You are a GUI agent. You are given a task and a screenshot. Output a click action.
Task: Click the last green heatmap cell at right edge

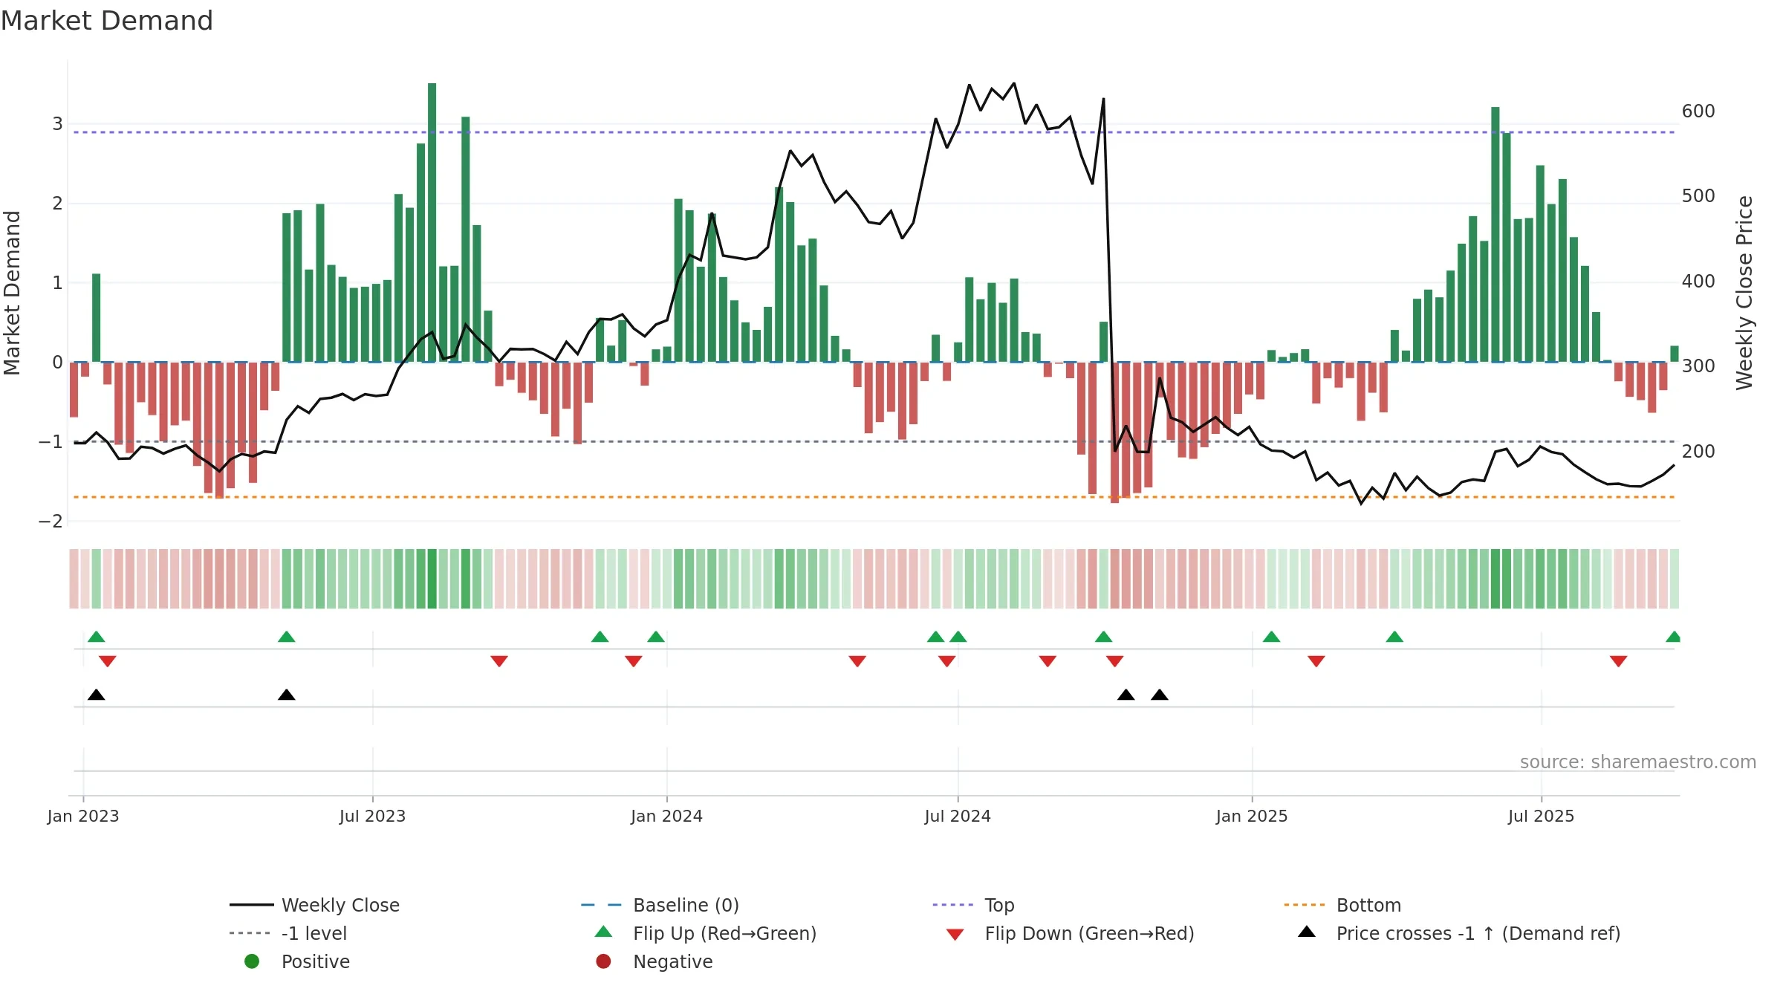click(1675, 579)
